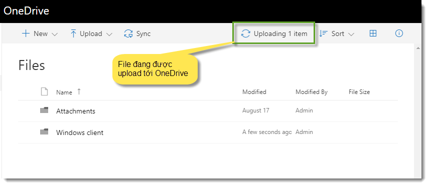This screenshot has height=186, width=429.
Task: Click the Windows client folder icon
Action: click(x=44, y=131)
